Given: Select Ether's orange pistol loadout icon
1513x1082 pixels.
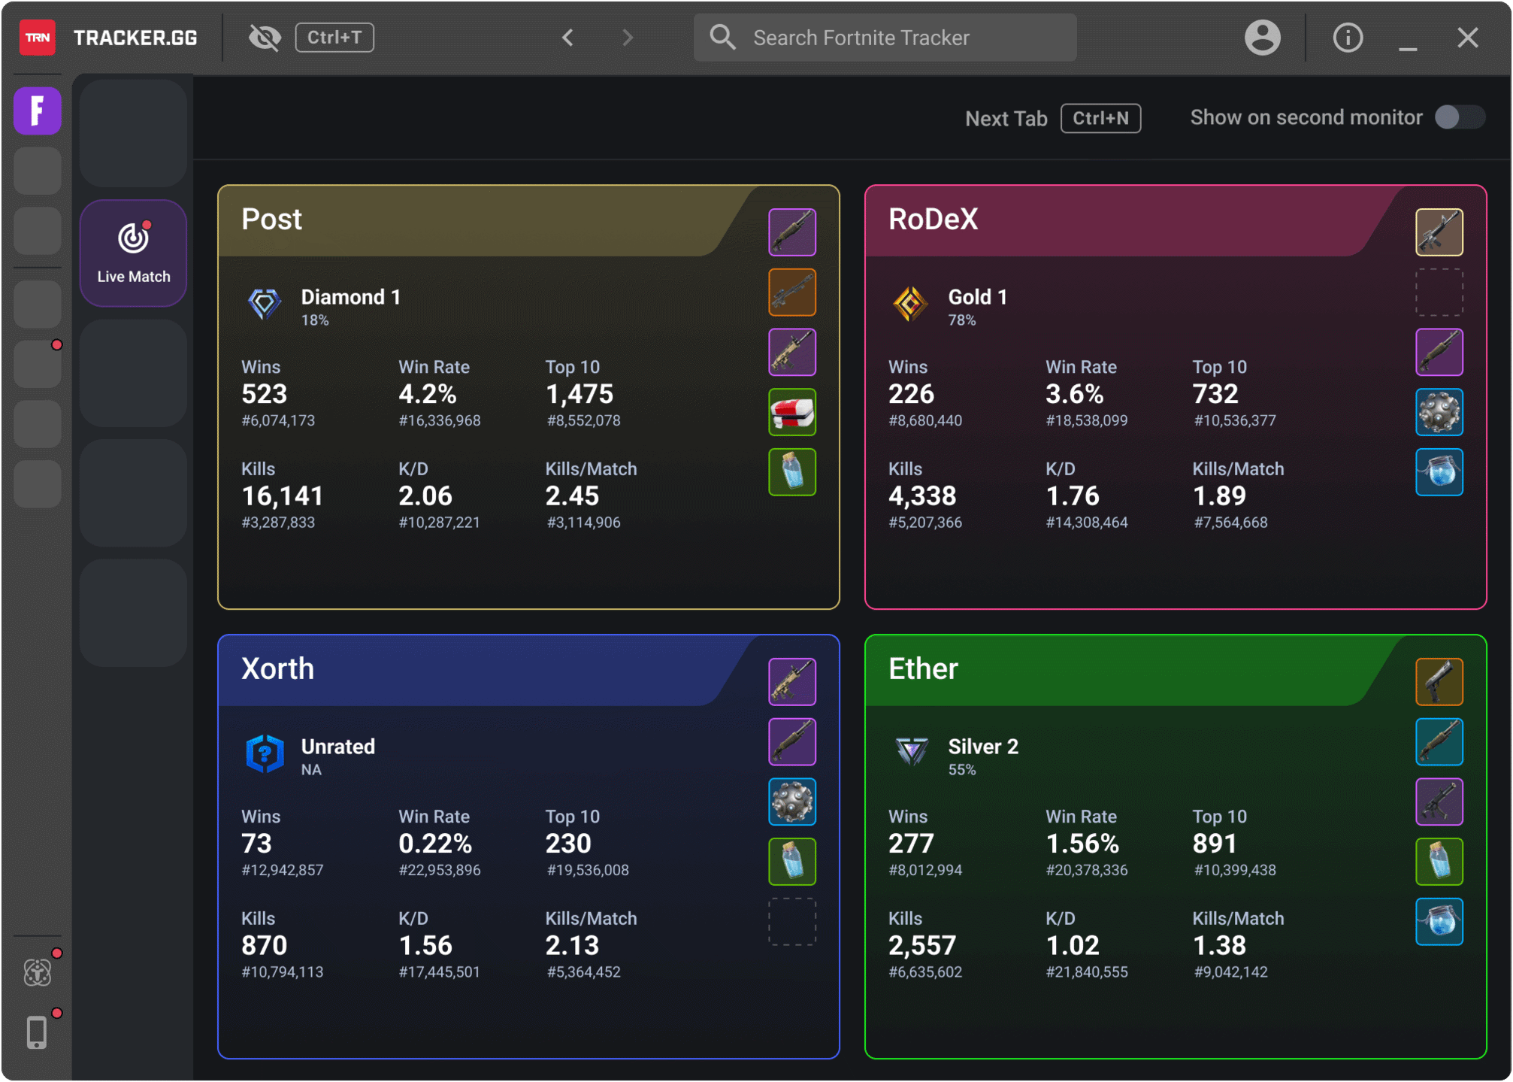Looking at the screenshot, I should point(1439,682).
